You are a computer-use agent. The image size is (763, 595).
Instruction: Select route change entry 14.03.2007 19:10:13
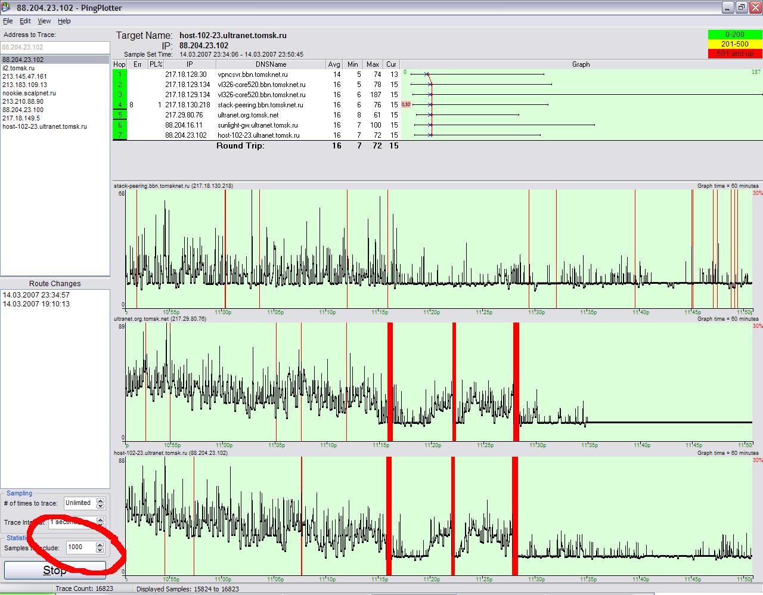[36, 304]
